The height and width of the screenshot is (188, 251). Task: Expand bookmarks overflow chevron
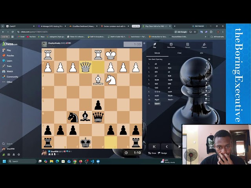coord(206,36)
